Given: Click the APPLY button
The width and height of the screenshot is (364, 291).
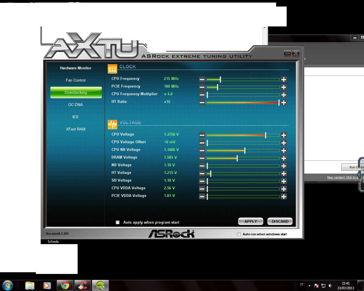Looking at the screenshot, I should (x=251, y=221).
